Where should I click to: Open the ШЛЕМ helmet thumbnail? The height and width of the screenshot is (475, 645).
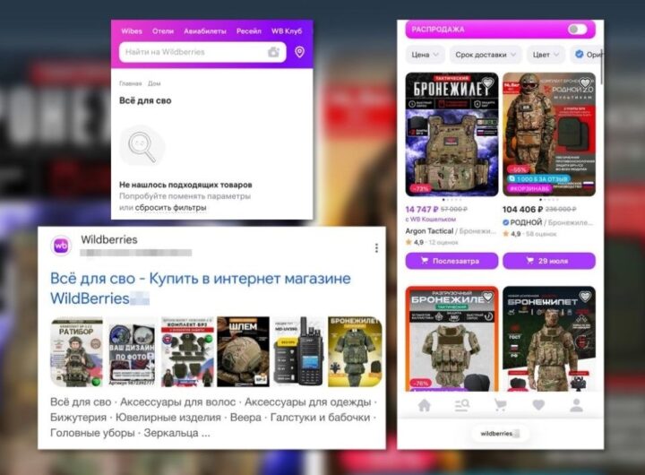click(243, 352)
